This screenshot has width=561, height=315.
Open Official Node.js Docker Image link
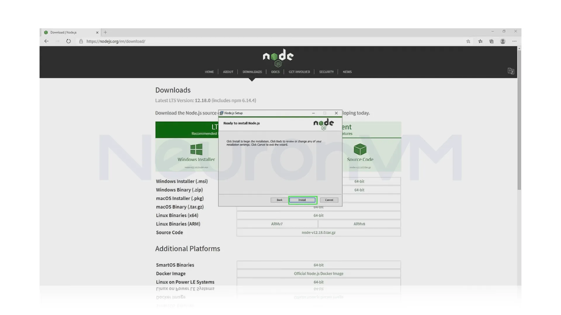click(318, 274)
